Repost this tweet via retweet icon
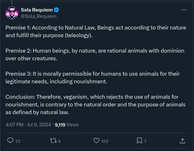 pos(53,140)
